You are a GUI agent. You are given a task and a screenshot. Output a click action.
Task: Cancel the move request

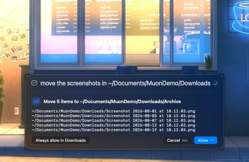click(177, 140)
